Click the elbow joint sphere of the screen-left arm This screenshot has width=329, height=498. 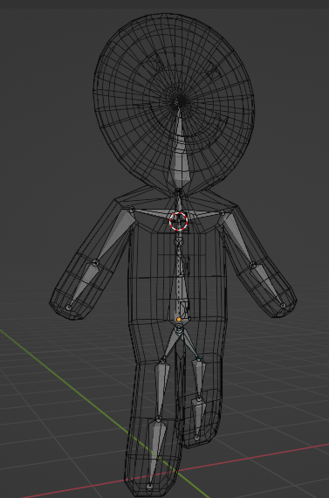coord(95,263)
